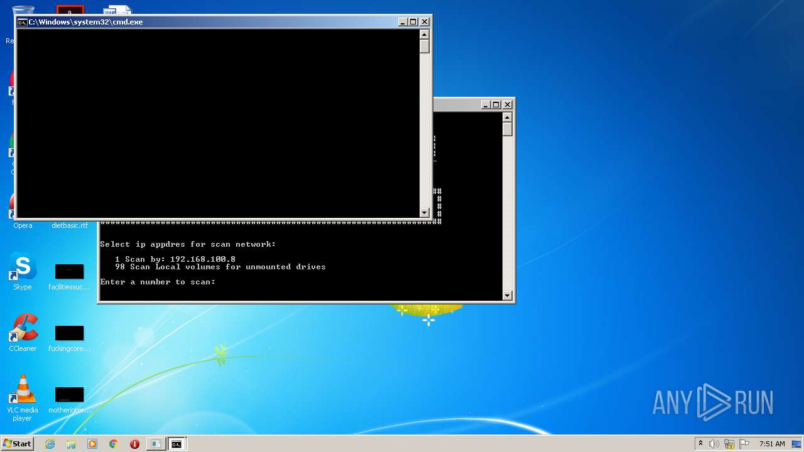Viewport: 804px width, 452px height.
Task: Select the CCleaner desktop shortcut
Action: [x=23, y=333]
